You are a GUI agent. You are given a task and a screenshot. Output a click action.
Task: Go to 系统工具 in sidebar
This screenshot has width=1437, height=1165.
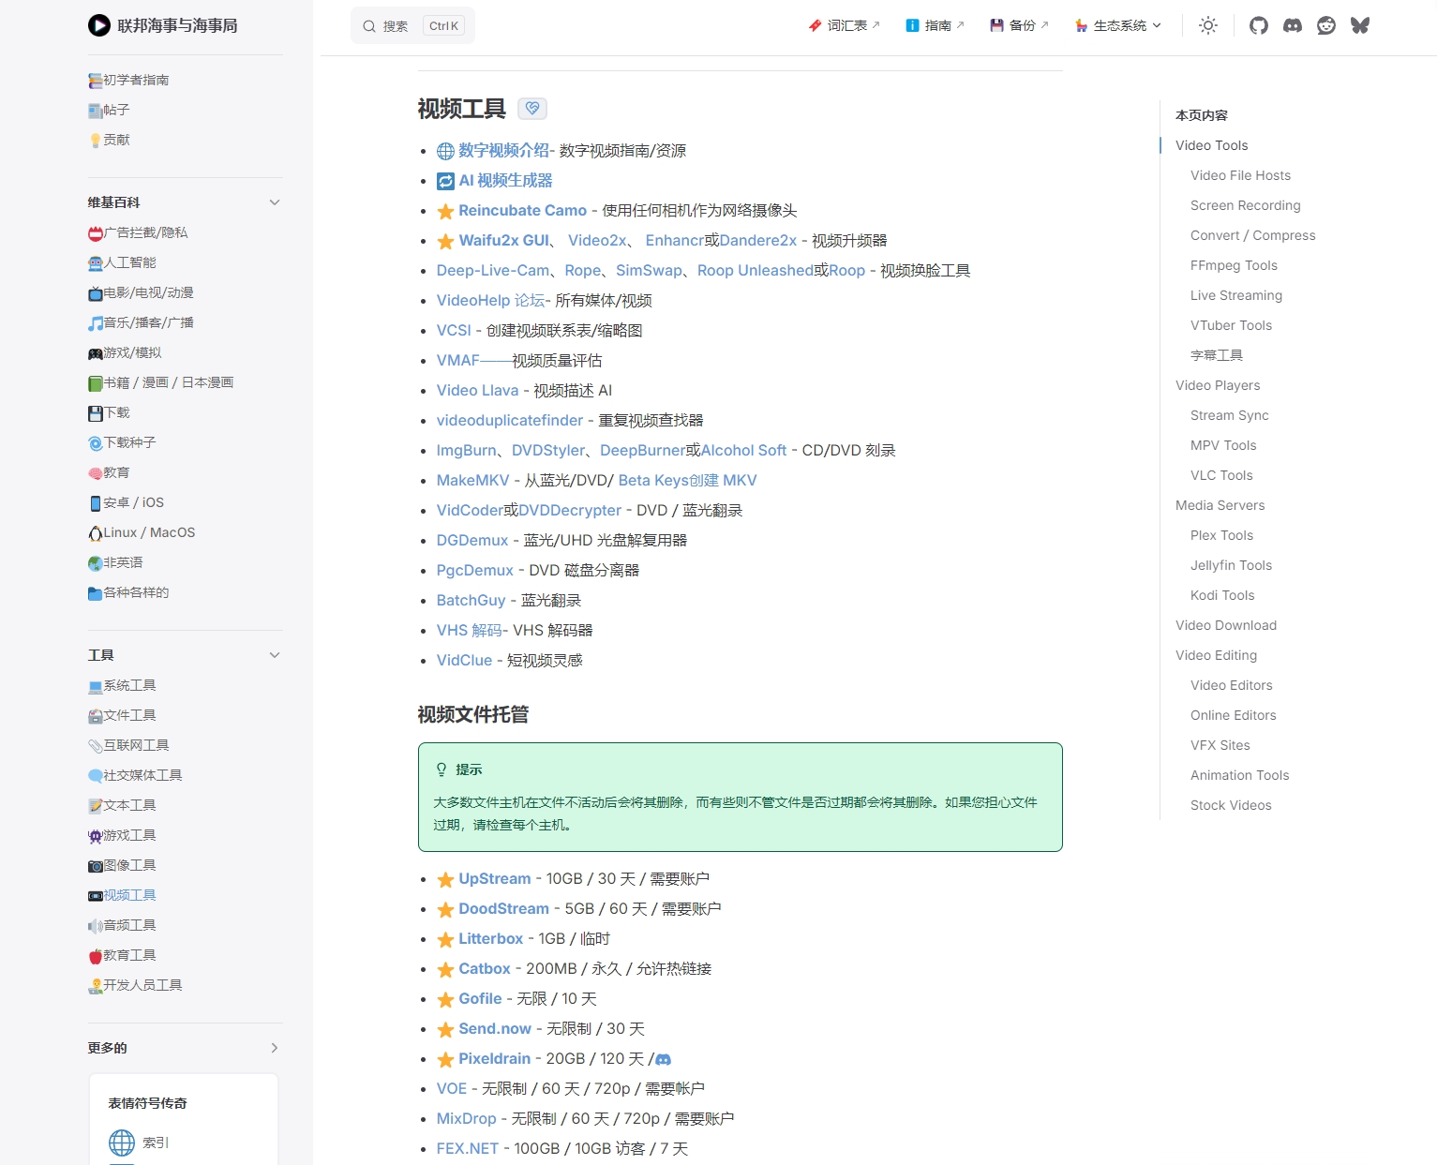129,685
